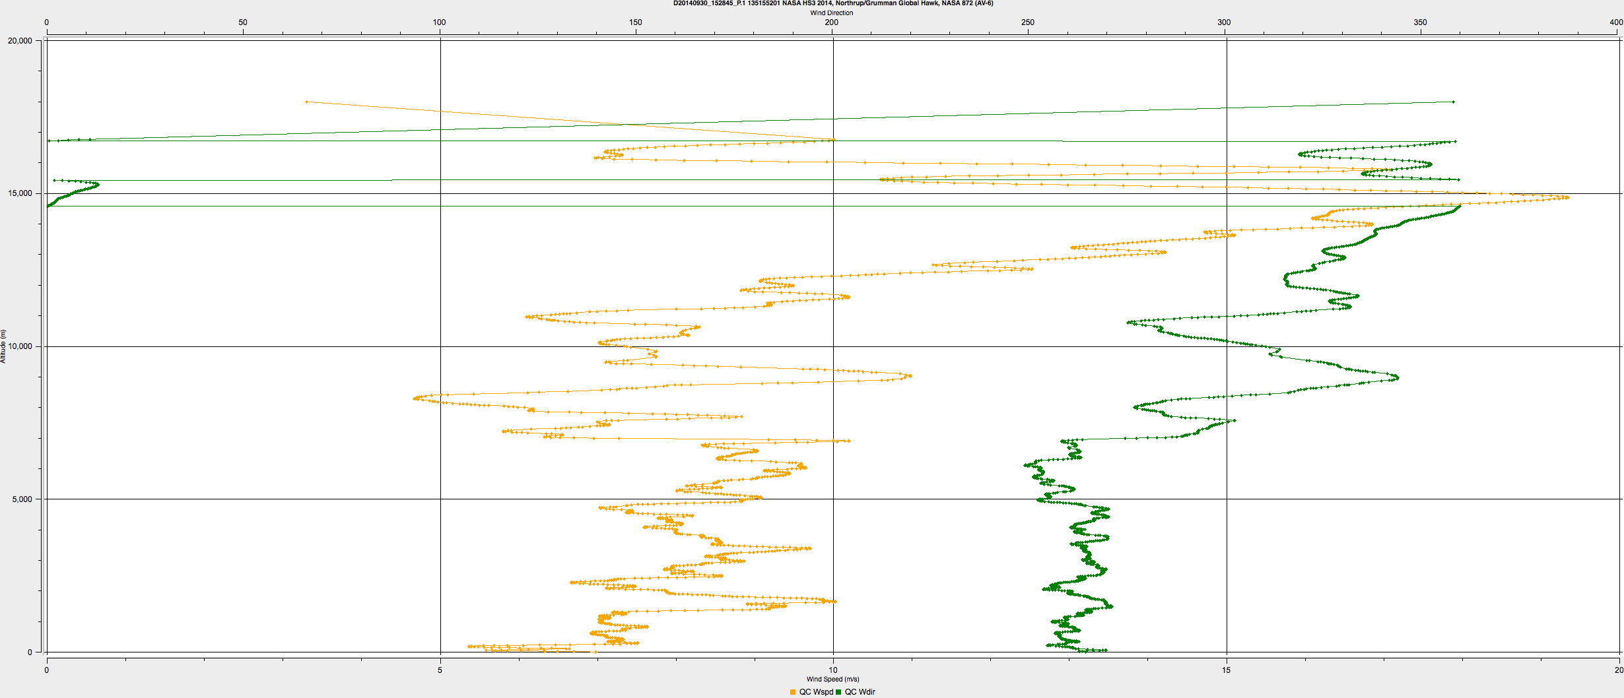The image size is (1624, 698).
Task: Click the orange QC Wspd legend swatch
Action: point(793,692)
